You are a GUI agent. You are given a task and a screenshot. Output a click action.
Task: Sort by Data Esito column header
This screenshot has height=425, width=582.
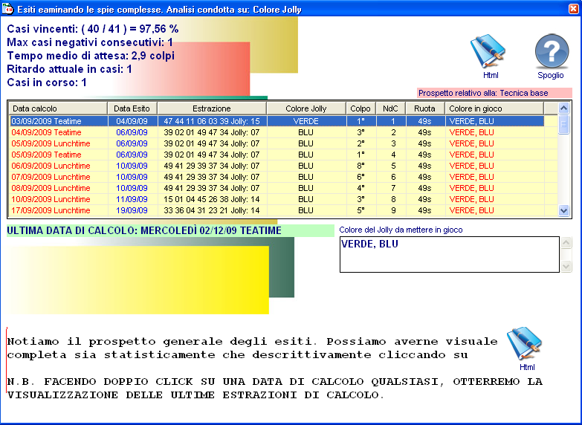(x=132, y=108)
